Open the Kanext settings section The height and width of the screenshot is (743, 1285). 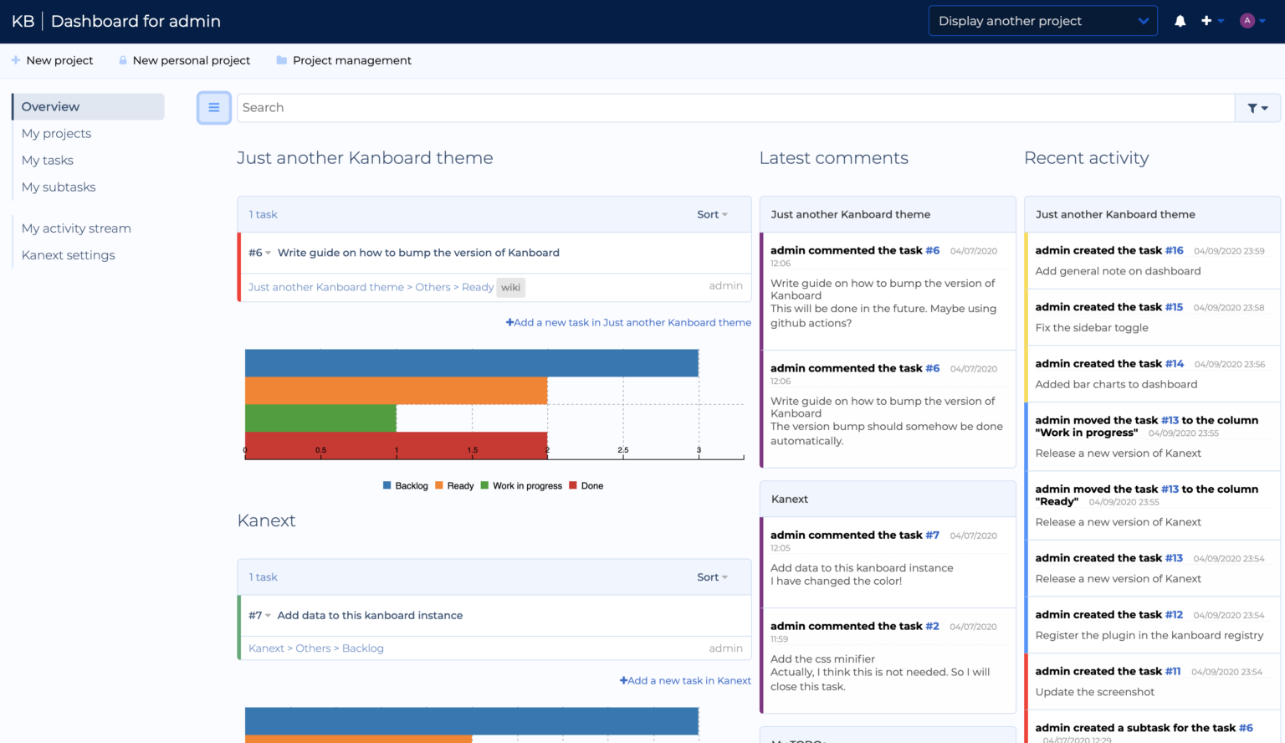pyautogui.click(x=68, y=255)
